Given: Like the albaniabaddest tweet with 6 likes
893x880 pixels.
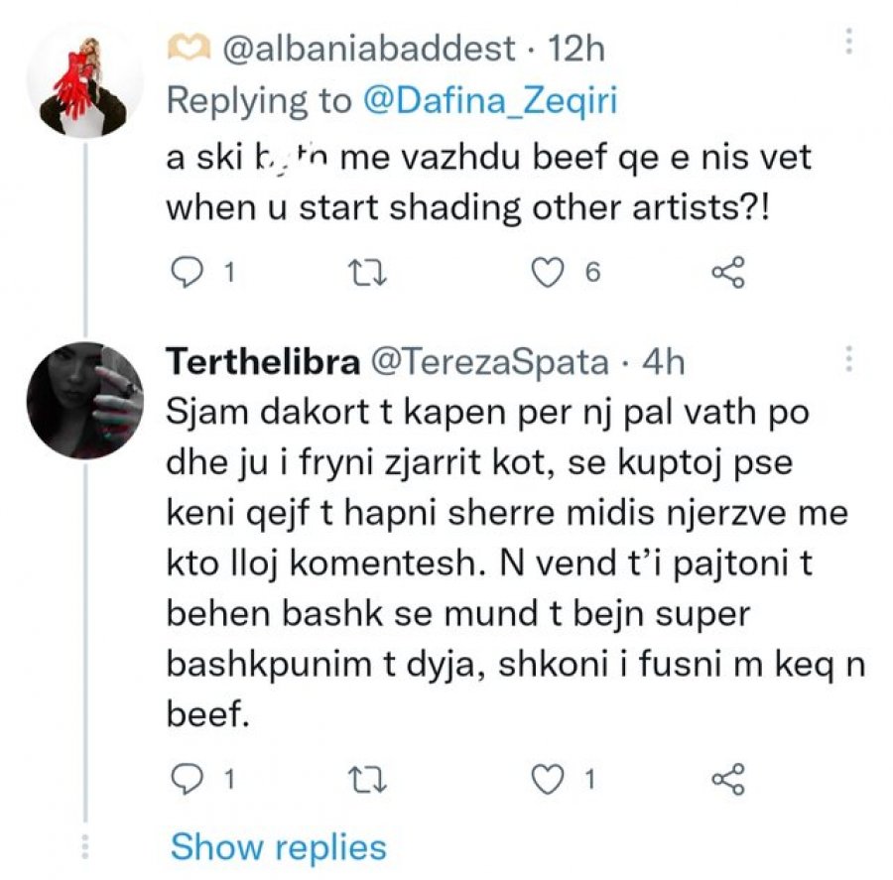Looking at the screenshot, I should [x=548, y=272].
